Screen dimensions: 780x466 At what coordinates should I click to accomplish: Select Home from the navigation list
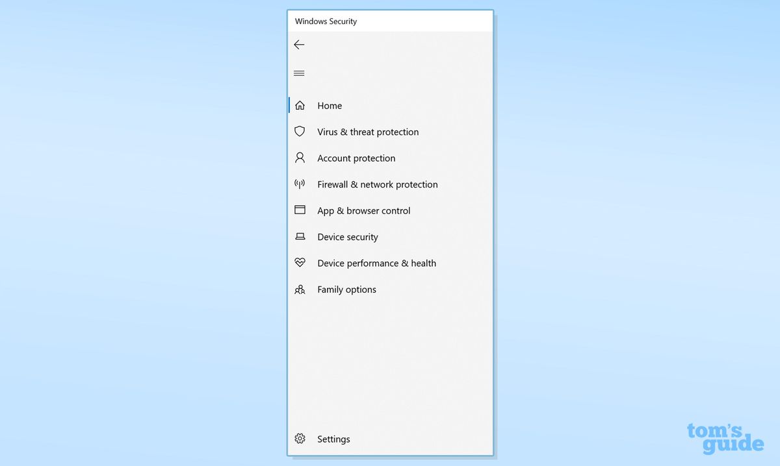click(329, 105)
